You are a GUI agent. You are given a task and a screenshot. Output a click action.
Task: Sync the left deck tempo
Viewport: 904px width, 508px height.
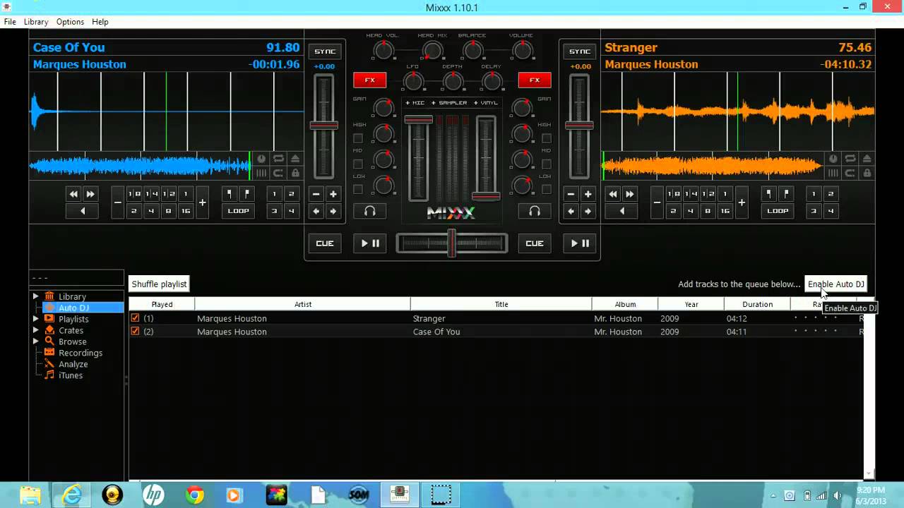[x=325, y=52]
